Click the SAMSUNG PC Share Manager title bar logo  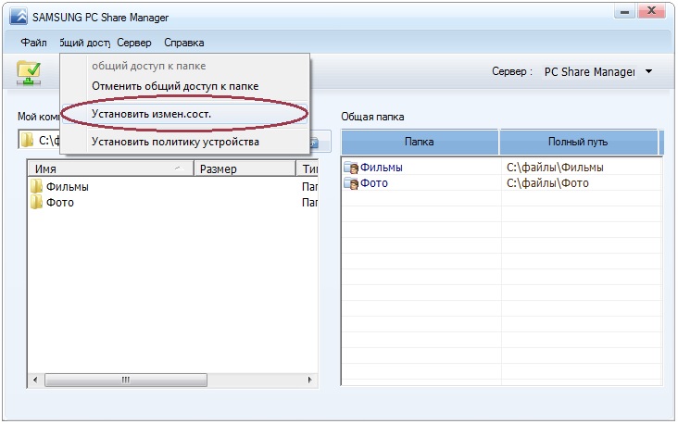click(x=19, y=17)
